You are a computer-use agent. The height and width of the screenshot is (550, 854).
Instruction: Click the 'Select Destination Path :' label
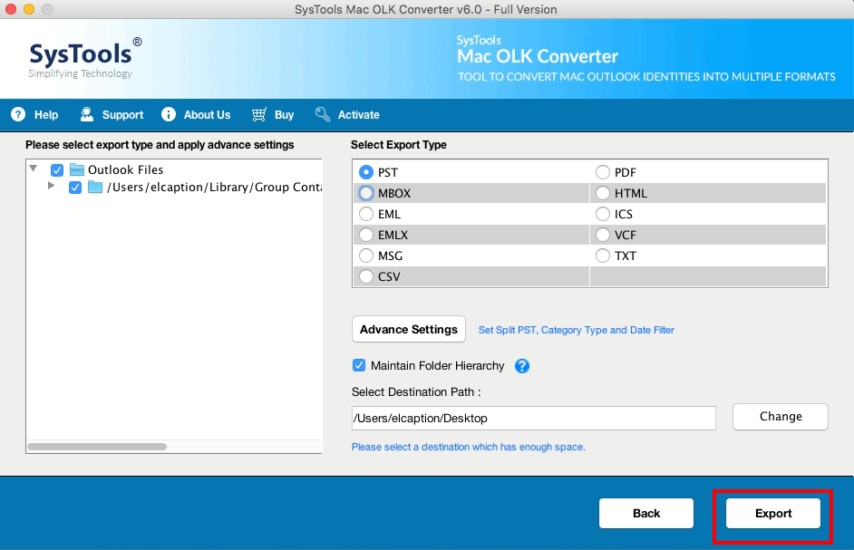click(x=416, y=392)
